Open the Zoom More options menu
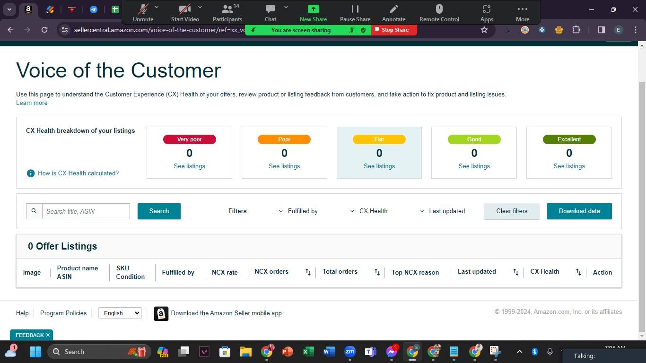This screenshot has height=363, width=646. pyautogui.click(x=523, y=13)
